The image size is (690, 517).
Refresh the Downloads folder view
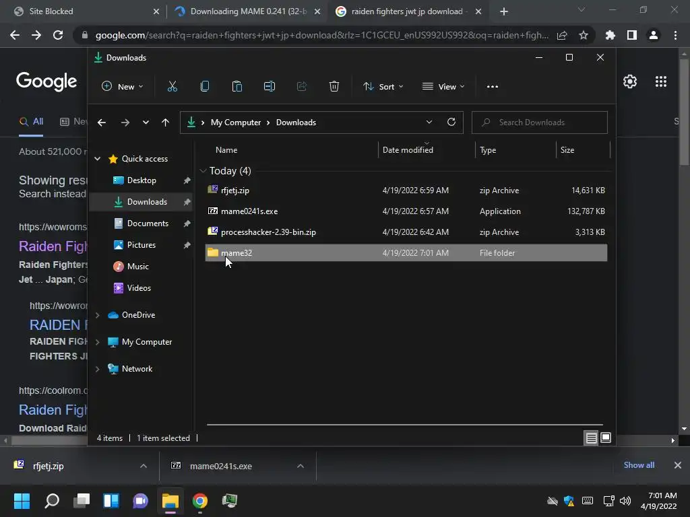coord(451,123)
